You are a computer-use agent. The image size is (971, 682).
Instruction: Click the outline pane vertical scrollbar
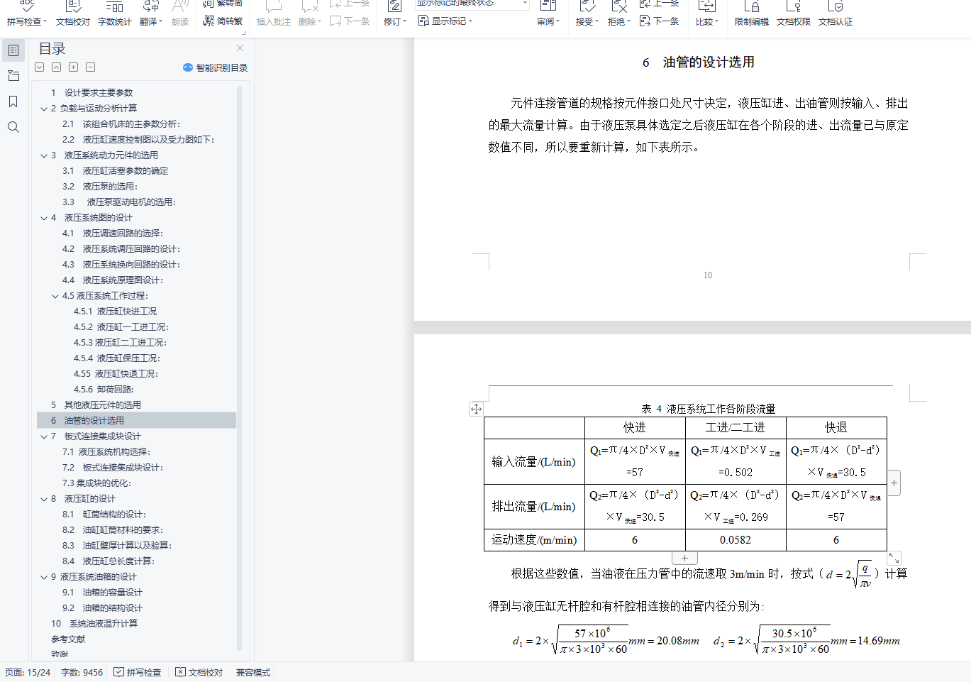(239, 368)
